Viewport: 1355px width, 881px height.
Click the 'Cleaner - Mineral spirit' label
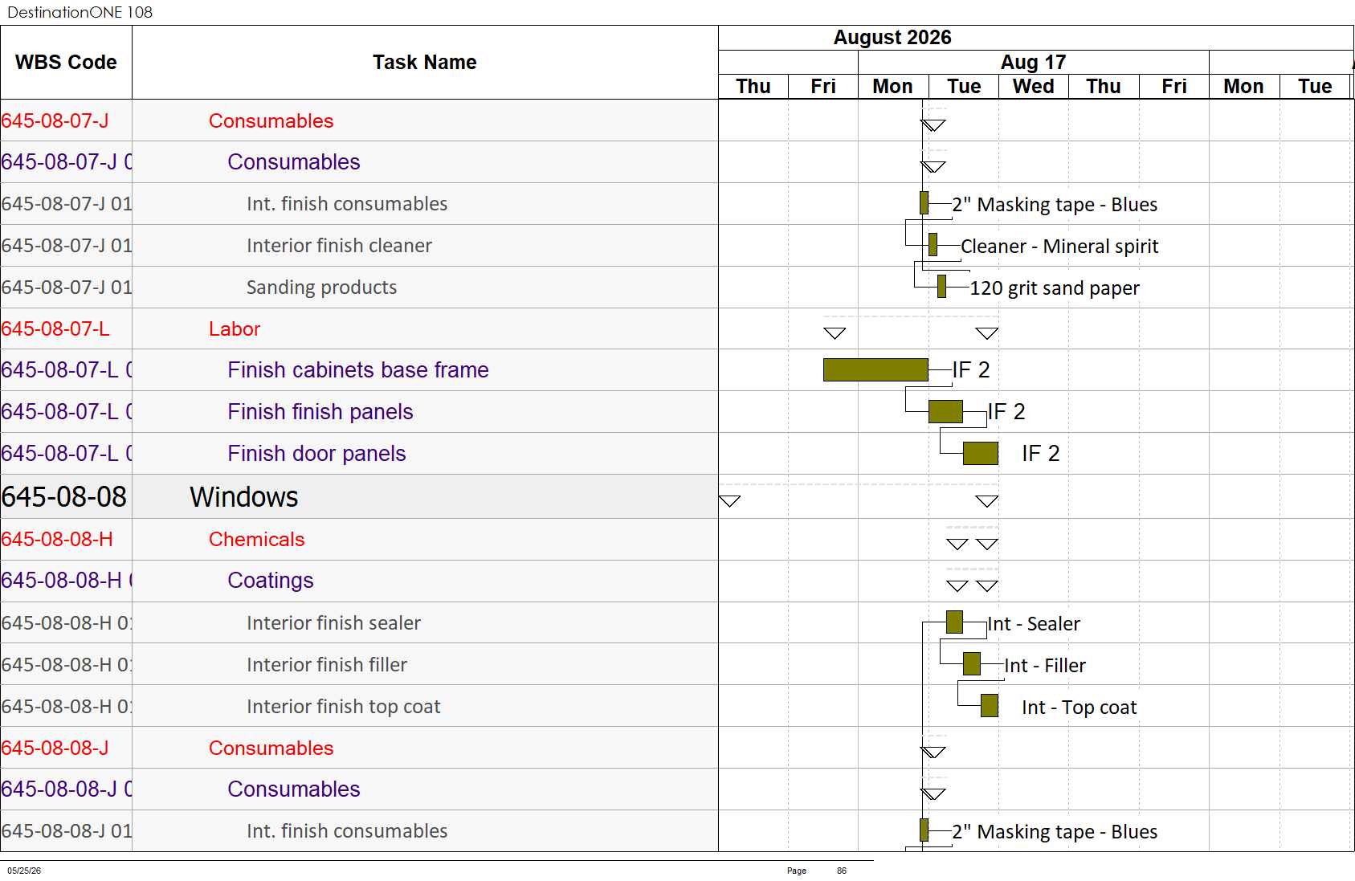[x=1059, y=247]
